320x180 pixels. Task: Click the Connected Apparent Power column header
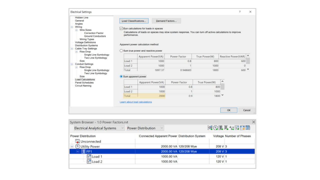158,136
